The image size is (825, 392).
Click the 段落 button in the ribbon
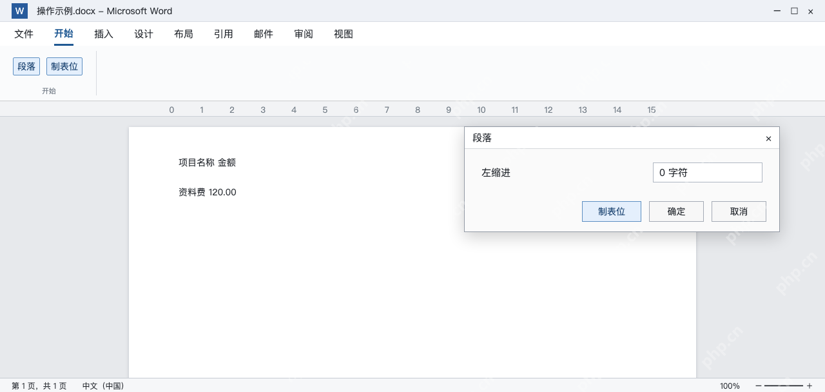(26, 66)
